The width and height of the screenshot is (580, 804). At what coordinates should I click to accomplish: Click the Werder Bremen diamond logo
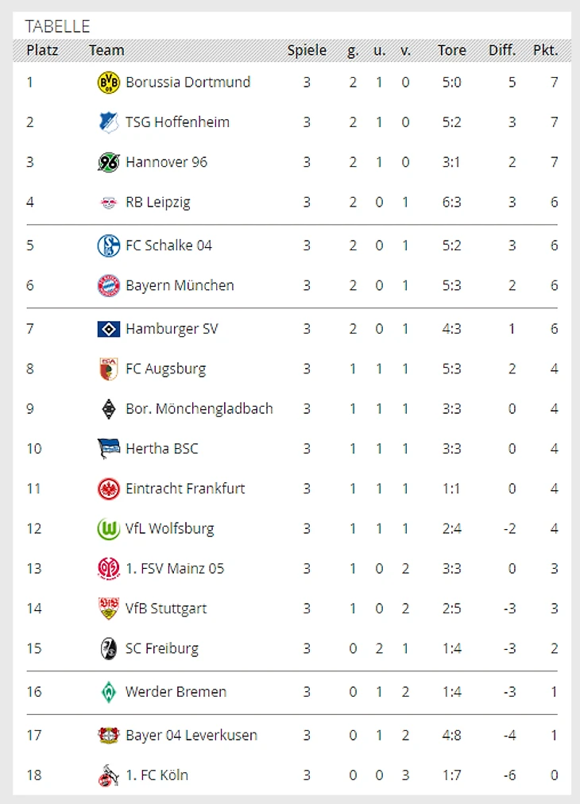coord(108,692)
